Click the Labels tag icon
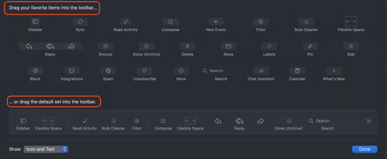The height and width of the screenshot is (159, 387). pyautogui.click(x=269, y=46)
